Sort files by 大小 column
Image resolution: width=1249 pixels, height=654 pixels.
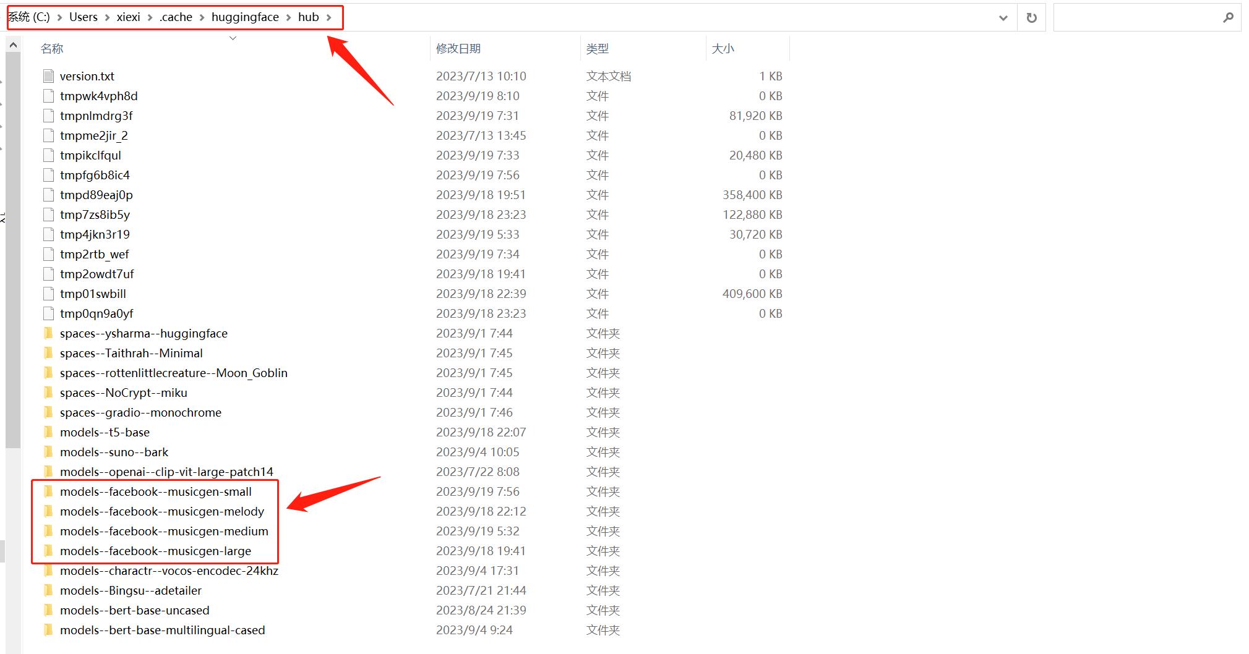coord(723,48)
